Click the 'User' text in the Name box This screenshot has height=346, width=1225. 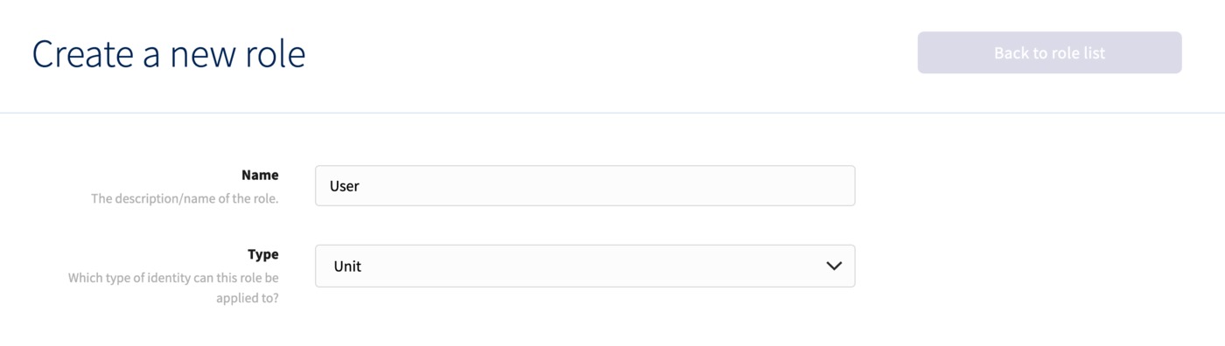[x=345, y=186]
